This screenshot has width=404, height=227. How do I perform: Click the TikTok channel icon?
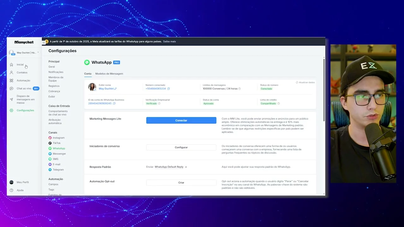pyautogui.click(x=50, y=143)
